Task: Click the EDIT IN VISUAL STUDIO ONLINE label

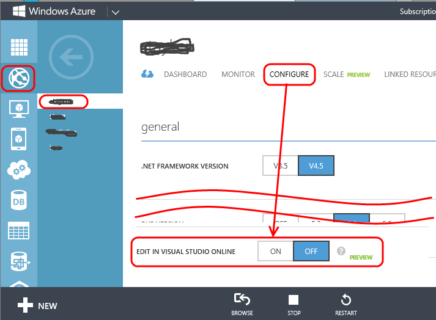Action: [186, 252]
